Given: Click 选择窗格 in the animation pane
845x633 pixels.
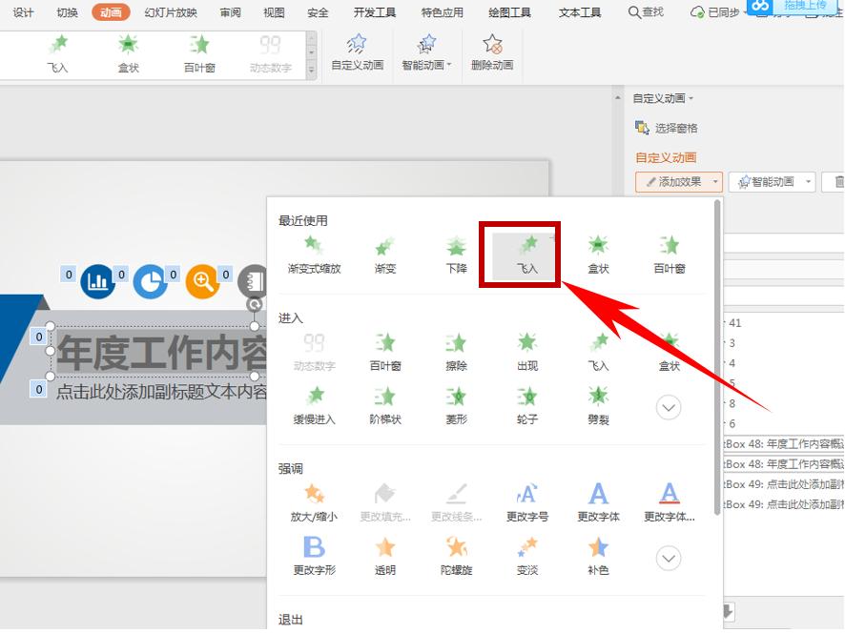Looking at the screenshot, I should coord(672,125).
